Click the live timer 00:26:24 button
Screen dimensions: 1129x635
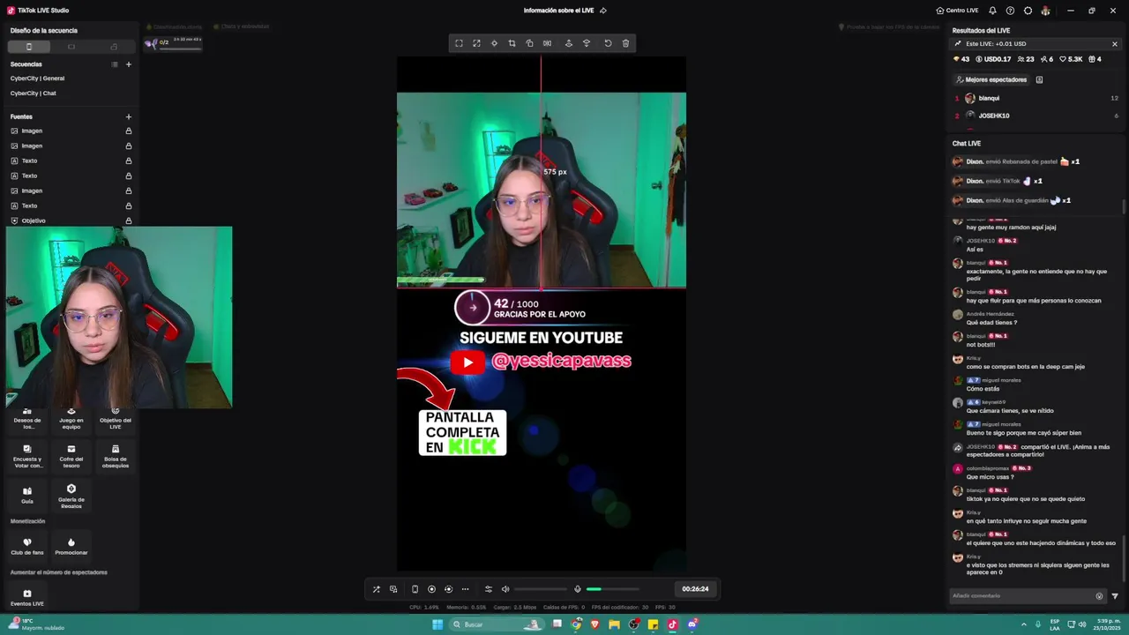pyautogui.click(x=695, y=589)
